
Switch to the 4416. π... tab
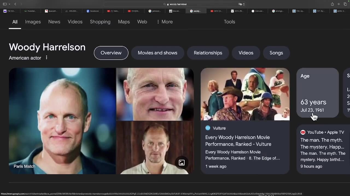[340, 11]
